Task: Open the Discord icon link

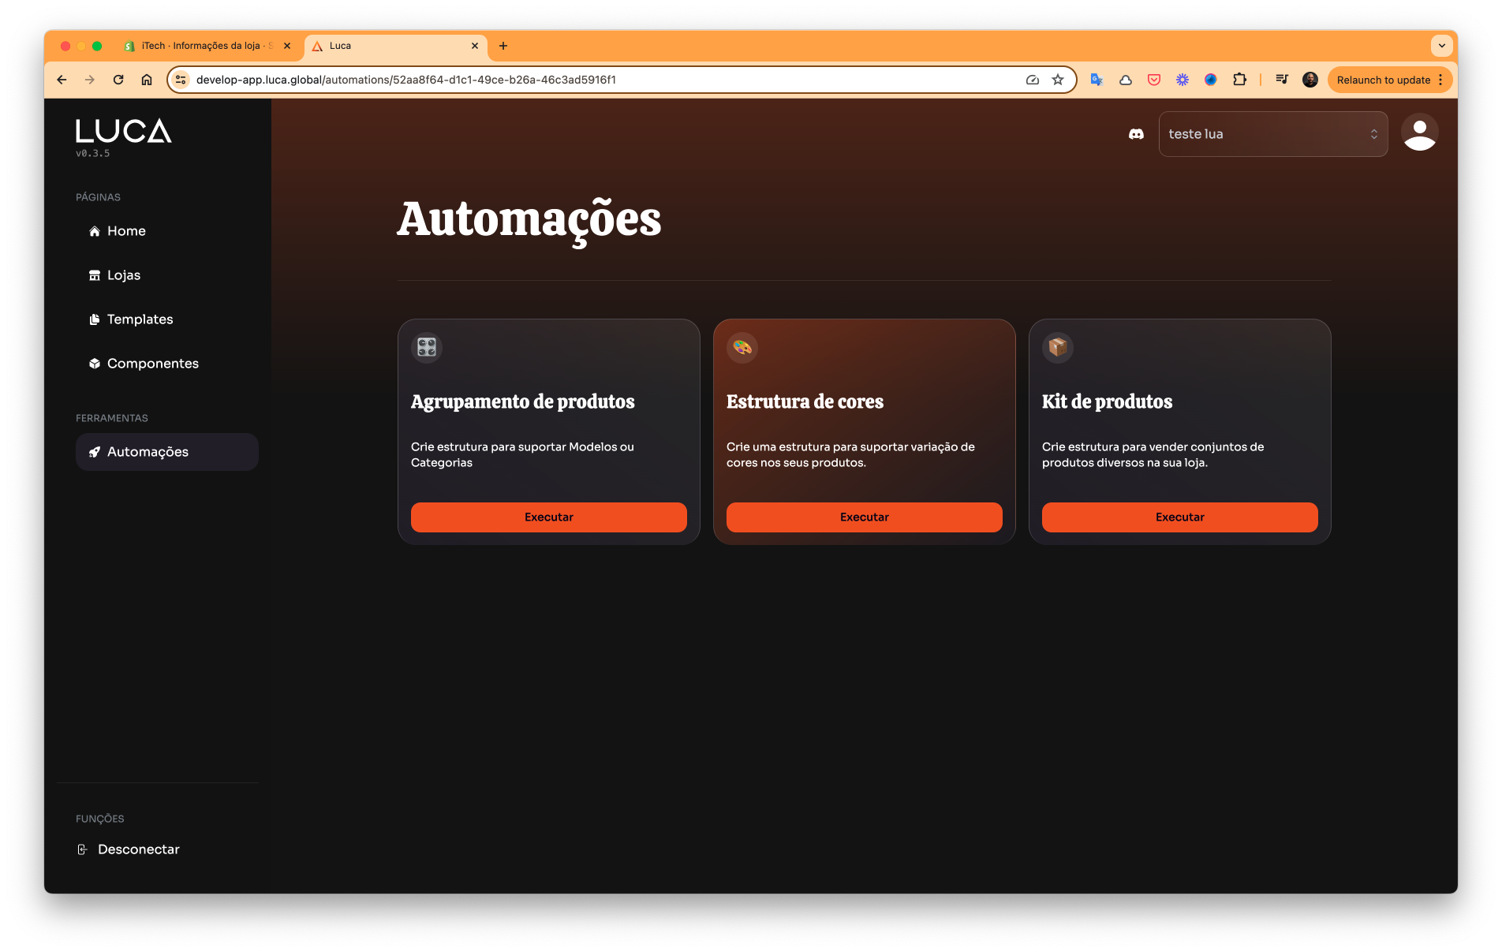Action: click(x=1136, y=134)
